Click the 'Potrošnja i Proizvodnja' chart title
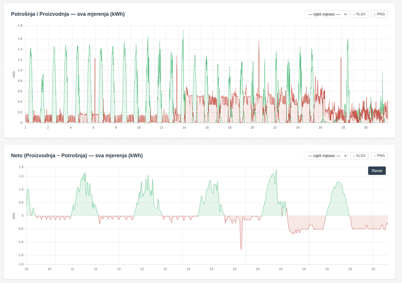 pyautogui.click(x=68, y=14)
